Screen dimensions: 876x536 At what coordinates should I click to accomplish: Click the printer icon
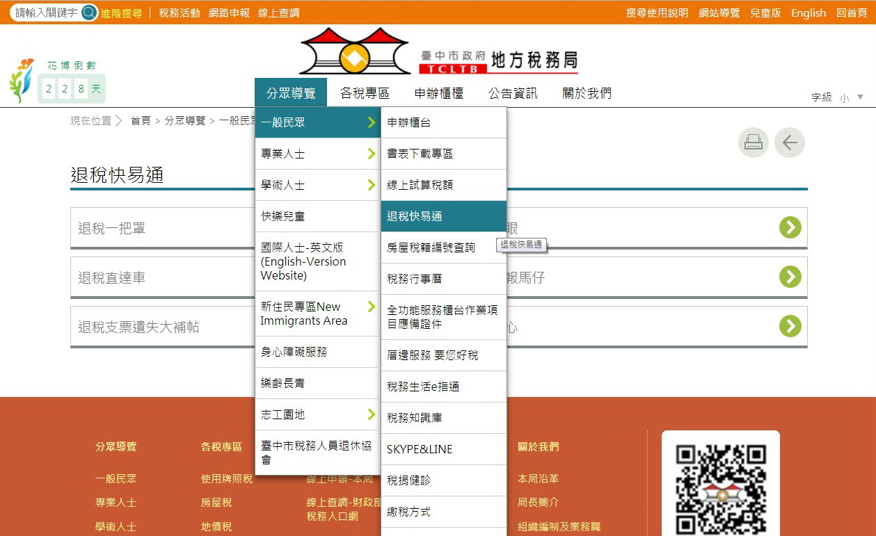[x=754, y=143]
